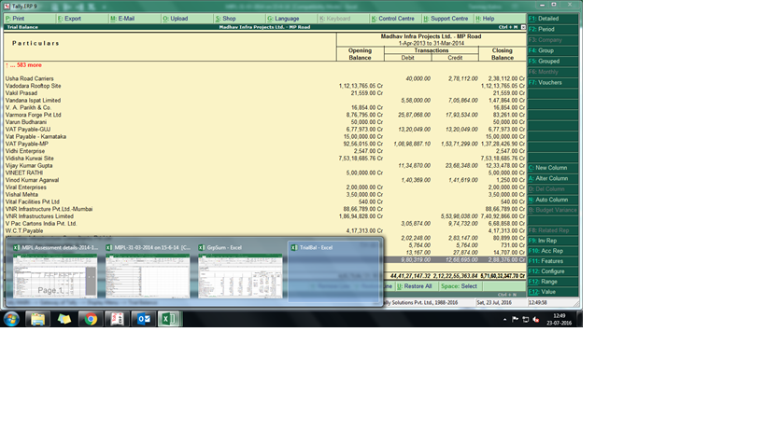Viewport: 765px width, 429px height.
Task: Switch to MIPL Assessment details Excel thumbnail
Action: 55,270
